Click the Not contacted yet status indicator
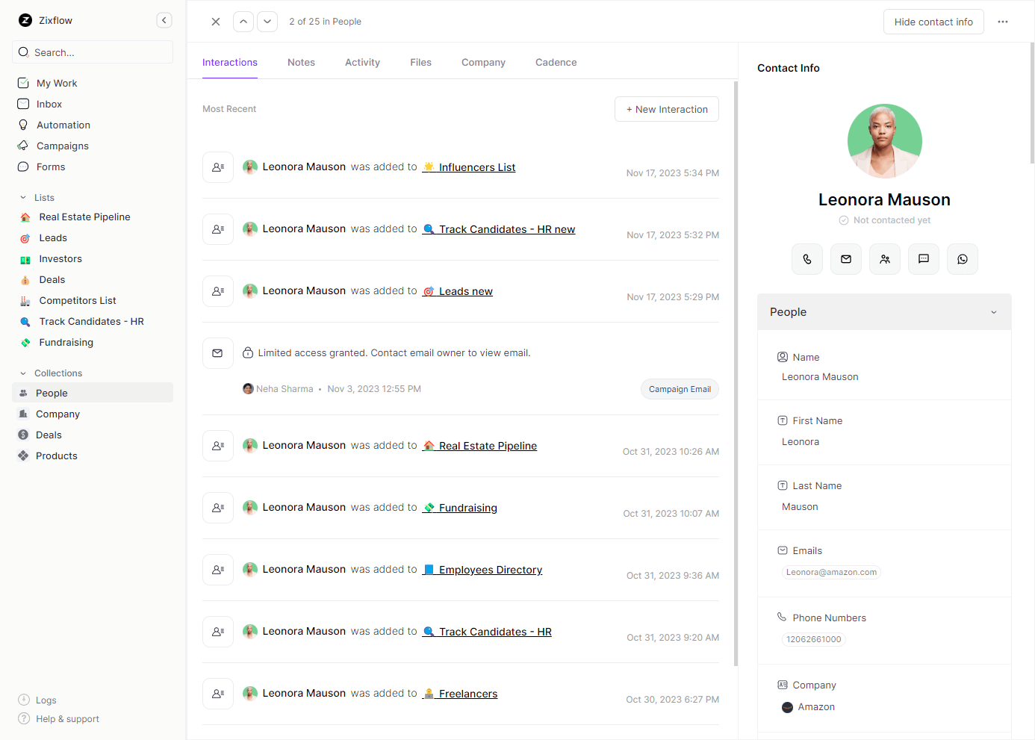Image resolution: width=1035 pixels, height=740 pixels. pyautogui.click(x=884, y=220)
